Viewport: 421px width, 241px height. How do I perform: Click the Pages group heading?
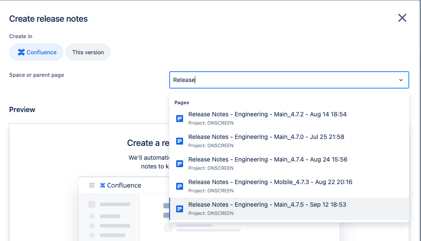click(182, 102)
